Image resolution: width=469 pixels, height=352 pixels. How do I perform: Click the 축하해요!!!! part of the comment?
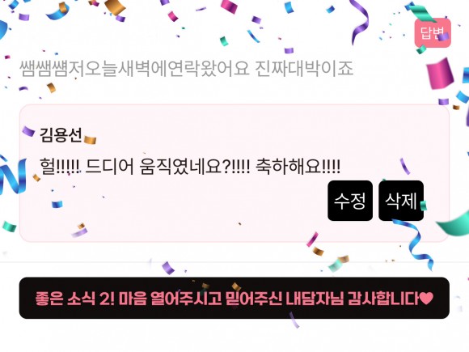pyautogui.click(x=298, y=167)
